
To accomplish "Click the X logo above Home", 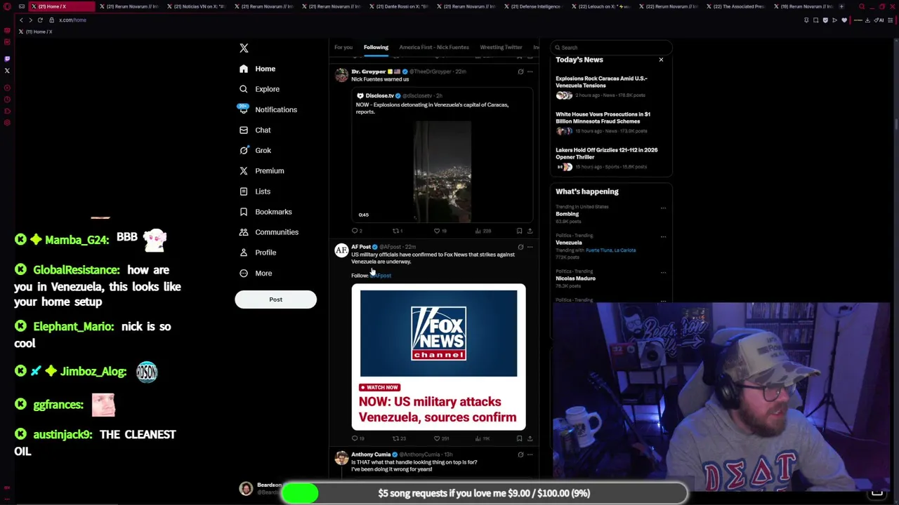I will [244, 48].
